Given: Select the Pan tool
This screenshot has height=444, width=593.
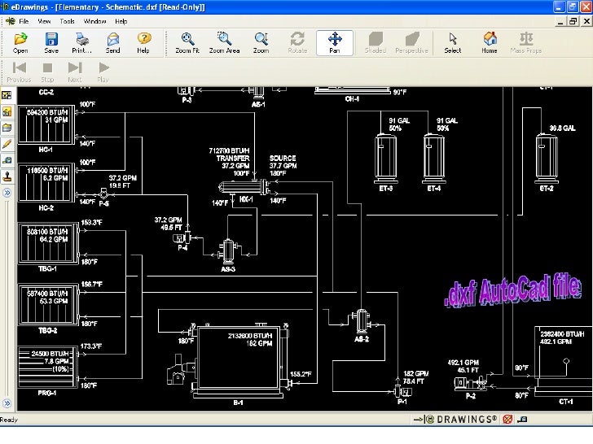Looking at the screenshot, I should (x=335, y=42).
